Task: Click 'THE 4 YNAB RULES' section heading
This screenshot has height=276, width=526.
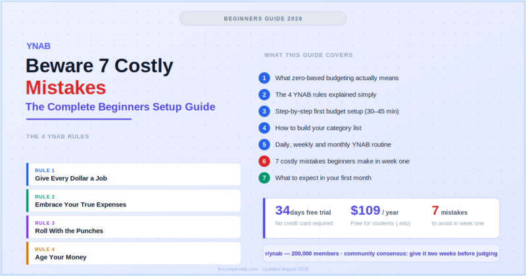Action: coord(58,137)
